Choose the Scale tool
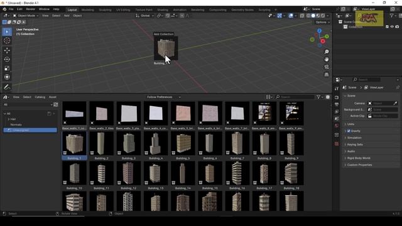 pos(7,68)
